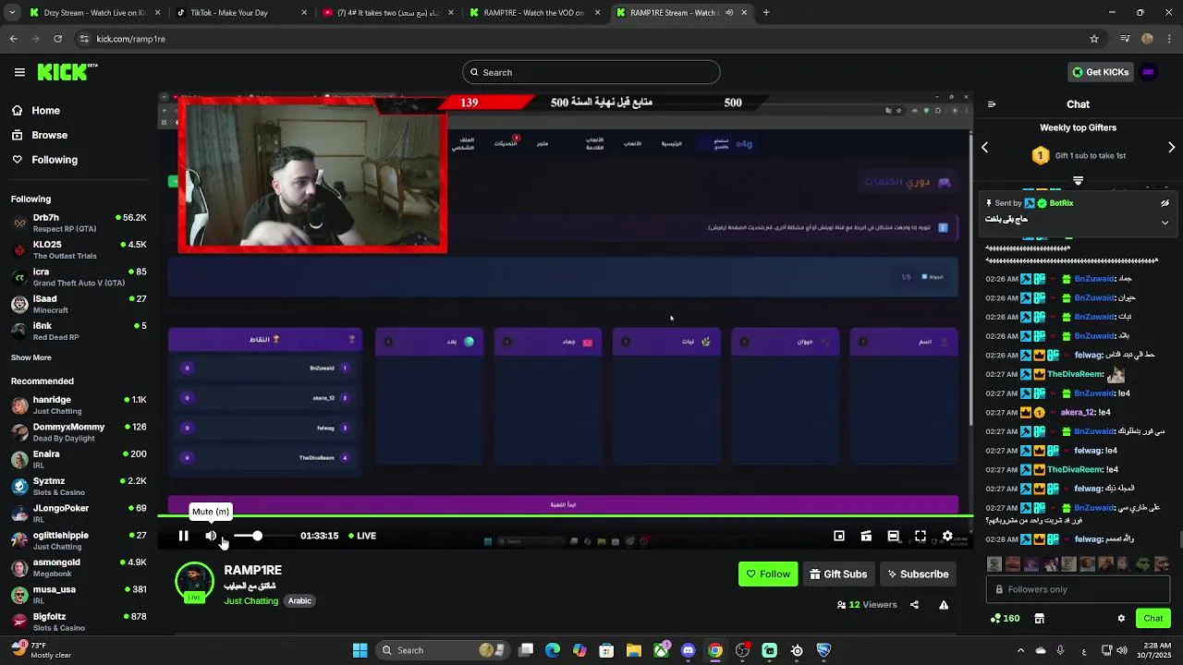
Task: Switch to RAMP1RE VOD browser tab
Action: [534, 13]
